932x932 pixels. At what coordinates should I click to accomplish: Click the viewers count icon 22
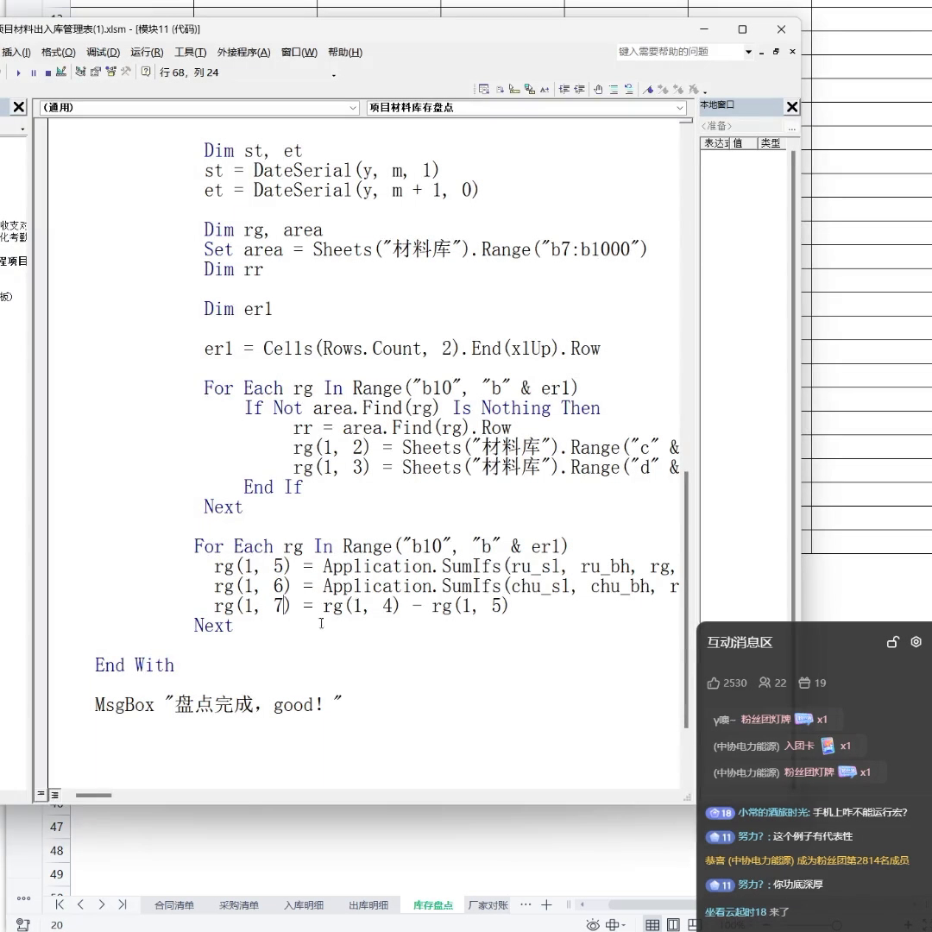click(x=765, y=683)
